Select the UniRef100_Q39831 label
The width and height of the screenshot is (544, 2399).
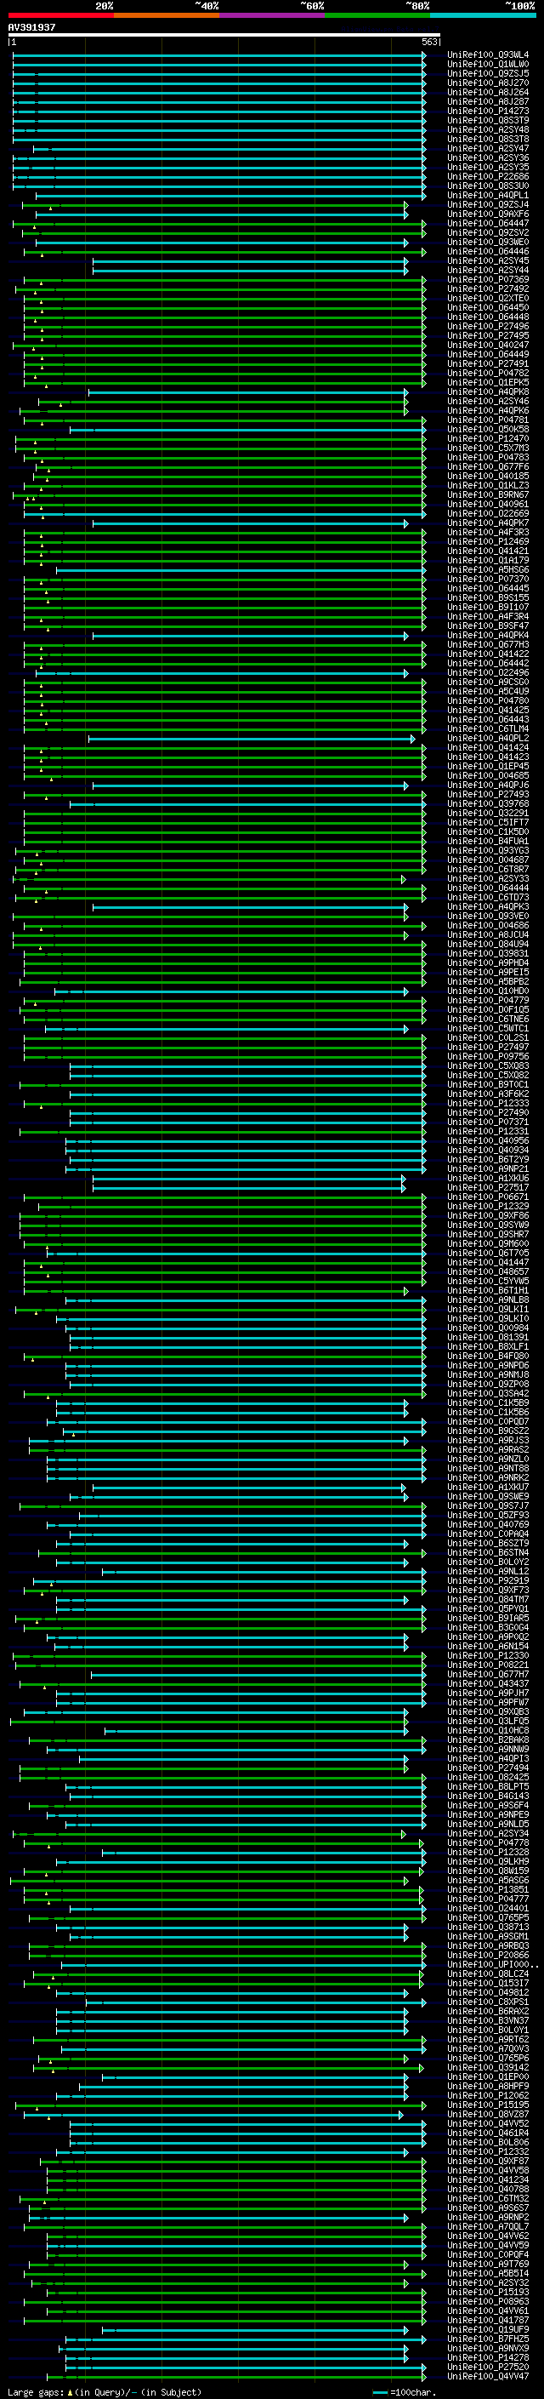click(x=487, y=954)
